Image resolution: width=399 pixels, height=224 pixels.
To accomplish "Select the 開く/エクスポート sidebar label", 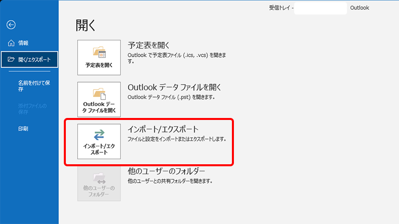I will [34, 60].
